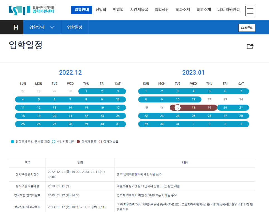
Task: Select the 입학안내 top menu tab
Action: (82, 10)
